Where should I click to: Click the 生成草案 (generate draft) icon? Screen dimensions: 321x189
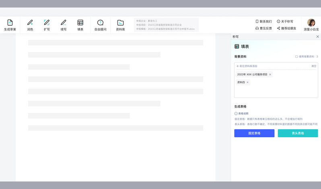tap(10, 23)
